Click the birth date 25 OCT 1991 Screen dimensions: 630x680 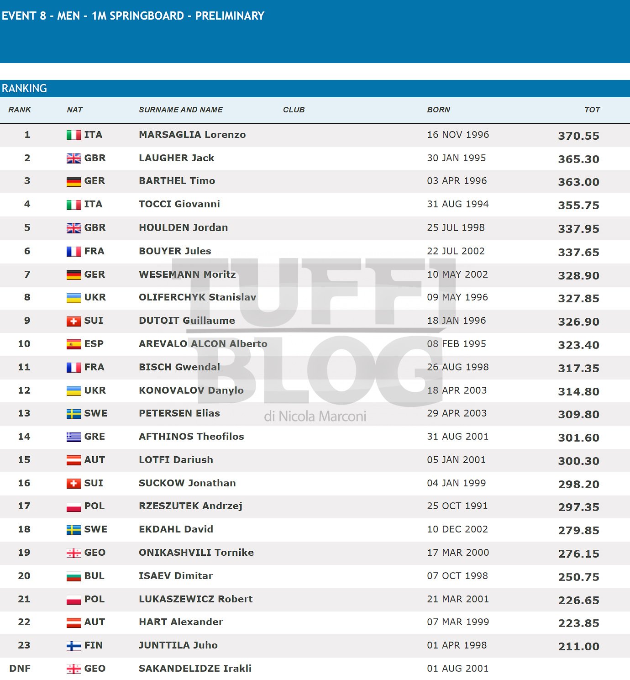tap(457, 506)
